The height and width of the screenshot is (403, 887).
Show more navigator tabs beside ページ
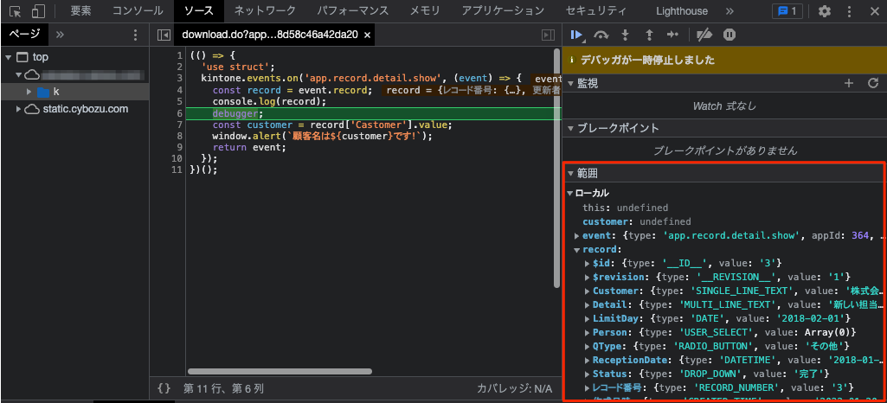click(x=60, y=35)
